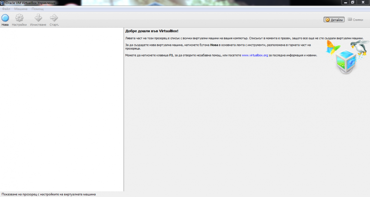Close the VirtualBox window

coord(363,3)
